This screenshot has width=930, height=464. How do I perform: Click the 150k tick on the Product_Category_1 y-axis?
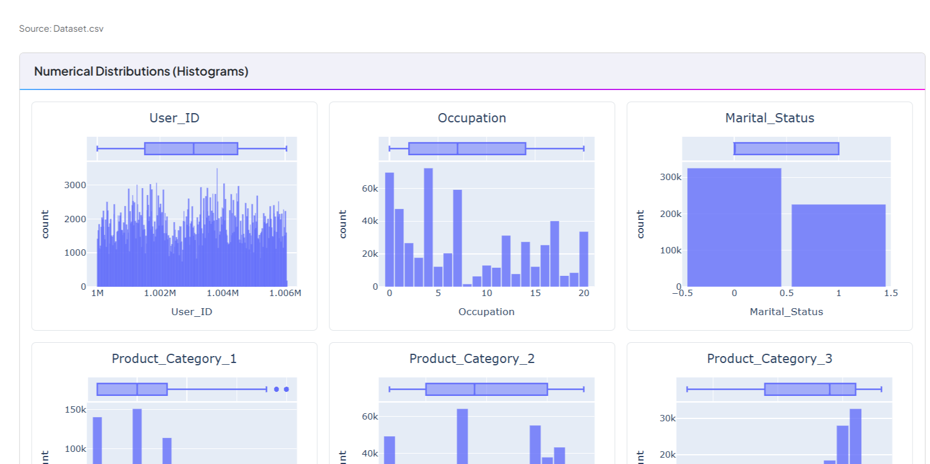(75, 410)
